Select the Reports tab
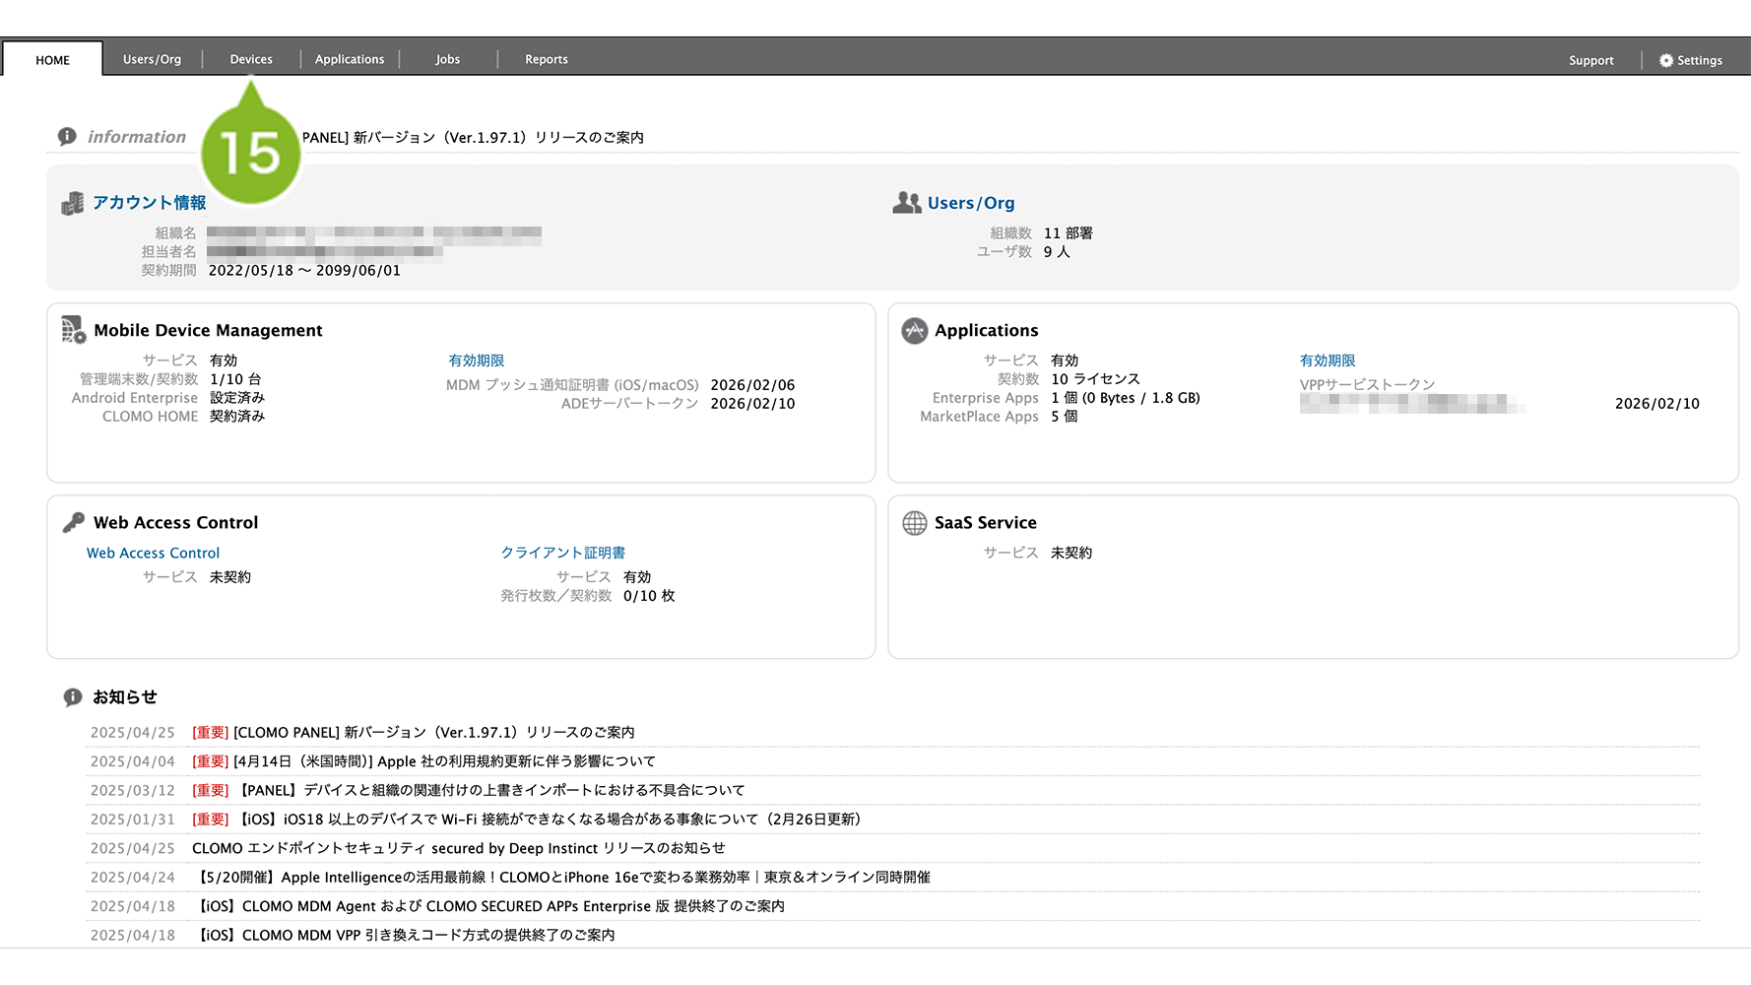The height and width of the screenshot is (985, 1751). (547, 59)
